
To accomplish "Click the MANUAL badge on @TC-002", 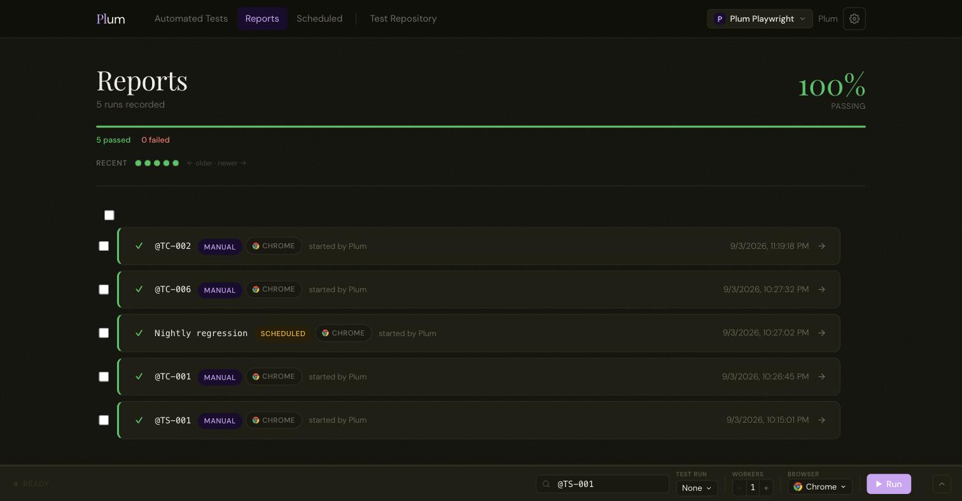I will pyautogui.click(x=220, y=247).
